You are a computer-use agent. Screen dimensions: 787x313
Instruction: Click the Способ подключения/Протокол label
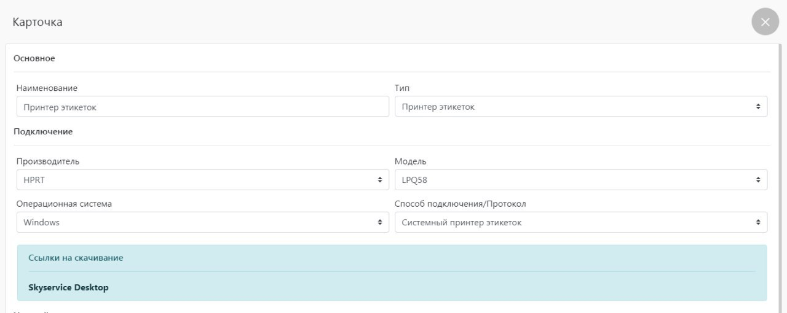pos(460,204)
